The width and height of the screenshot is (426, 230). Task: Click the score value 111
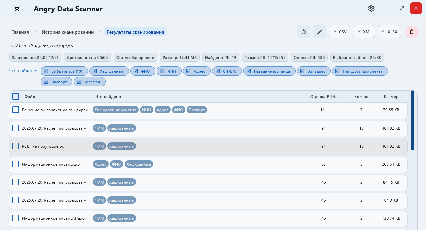(x=323, y=110)
